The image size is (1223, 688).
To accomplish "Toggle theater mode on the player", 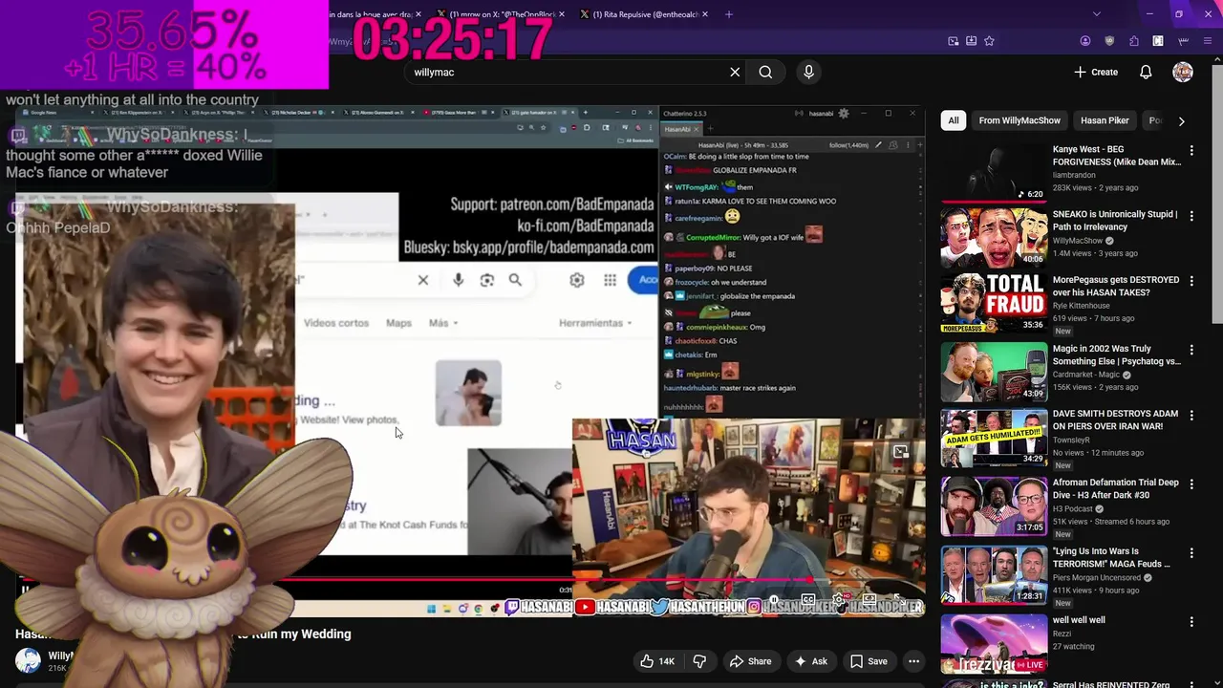I will (x=869, y=600).
